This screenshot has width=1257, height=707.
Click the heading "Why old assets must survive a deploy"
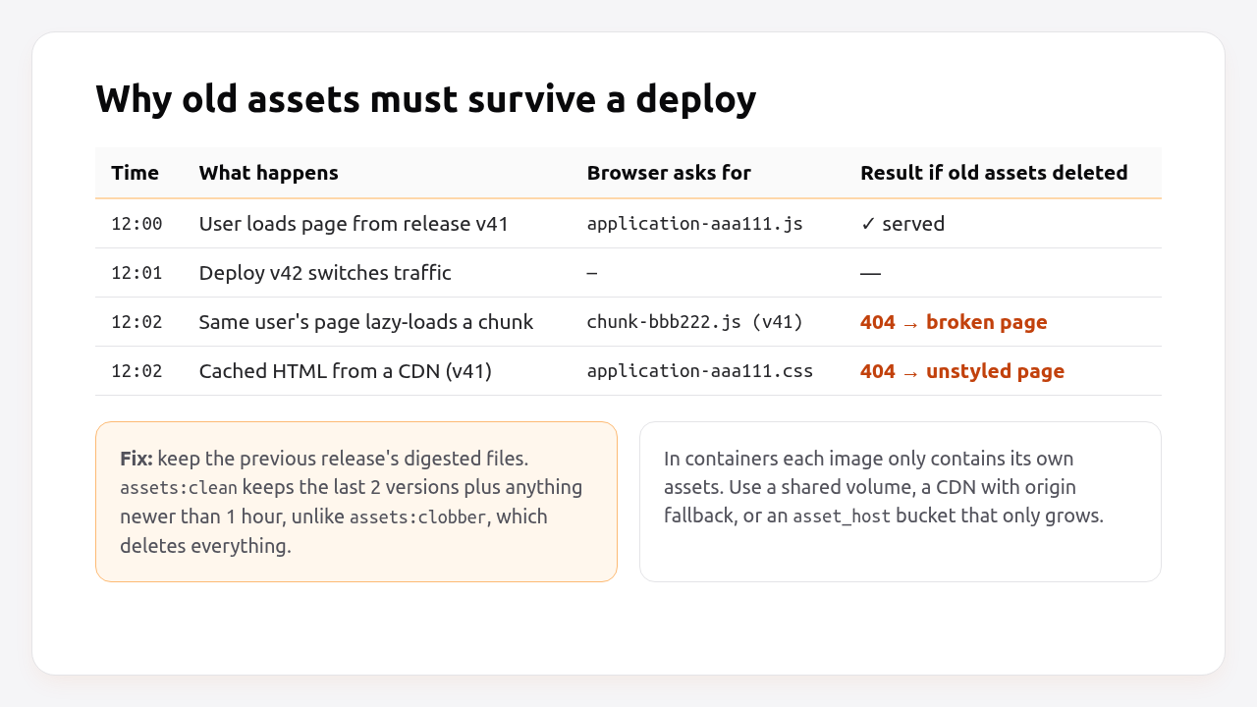click(x=426, y=99)
